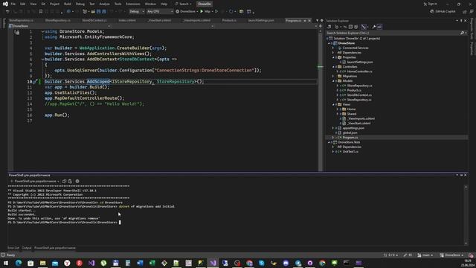This screenshot has height=268, width=476.
Task: Click the bookmark icon in the toolbar
Action: click(x=41, y=12)
